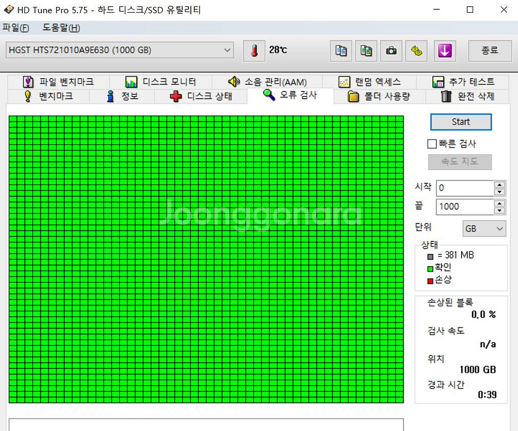This screenshot has width=518, height=431.
Task: Switch to the 벤치마크 tab
Action: click(x=48, y=96)
